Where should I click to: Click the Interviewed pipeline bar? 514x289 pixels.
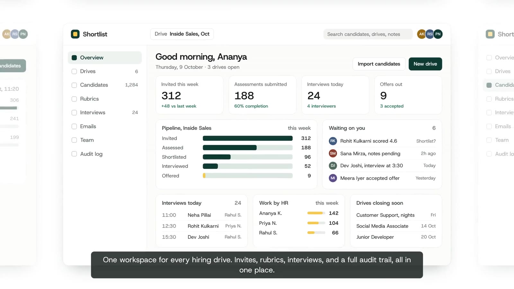coord(248,166)
